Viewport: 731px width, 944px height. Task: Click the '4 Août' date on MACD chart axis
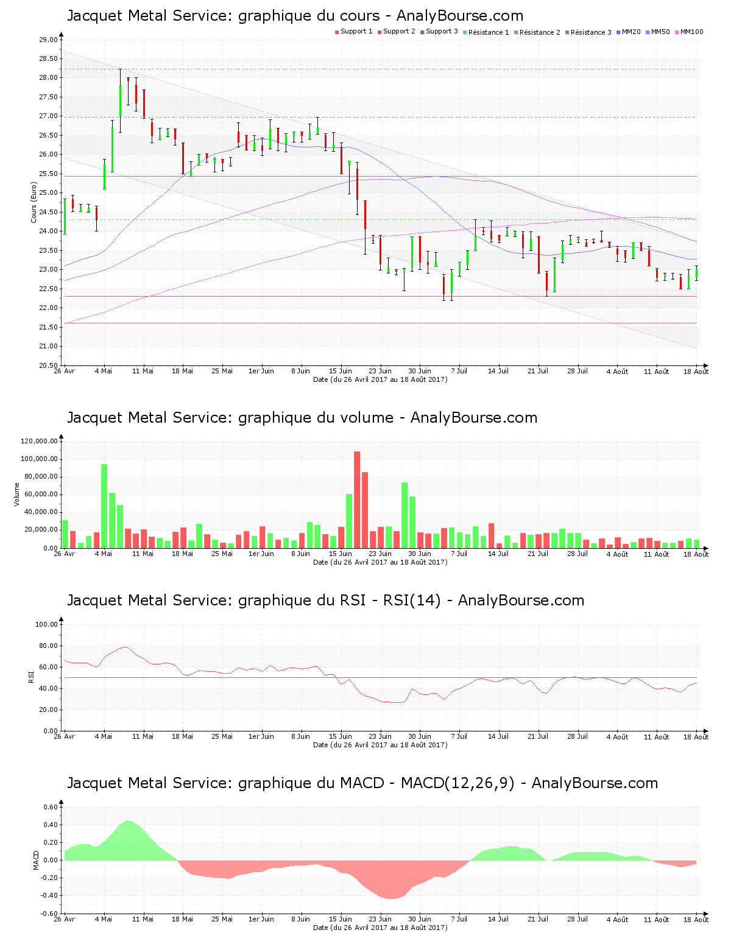pos(617,920)
